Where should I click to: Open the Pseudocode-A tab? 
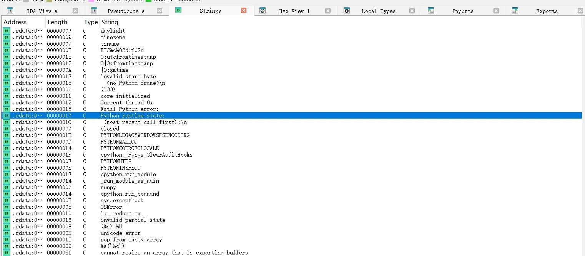pyautogui.click(x=126, y=11)
